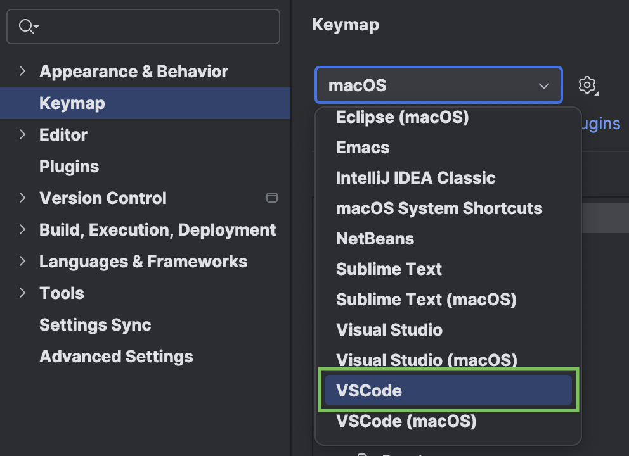Select the Emacs keymap
This screenshot has width=629, height=456.
pos(362,147)
